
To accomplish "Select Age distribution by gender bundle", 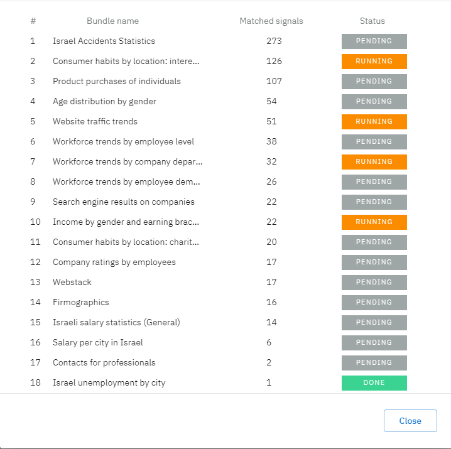I will point(104,101).
